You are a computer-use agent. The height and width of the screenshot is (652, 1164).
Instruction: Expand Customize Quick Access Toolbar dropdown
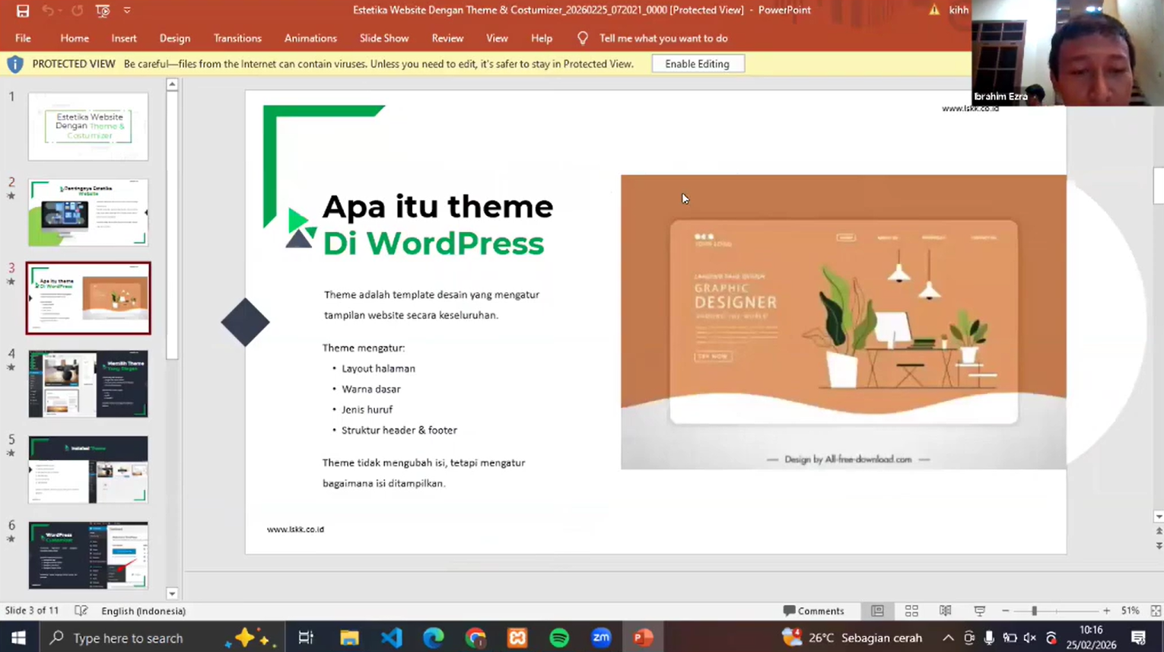coord(127,11)
